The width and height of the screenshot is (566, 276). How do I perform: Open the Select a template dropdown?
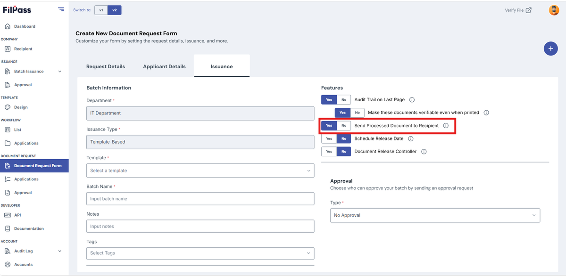click(x=200, y=170)
